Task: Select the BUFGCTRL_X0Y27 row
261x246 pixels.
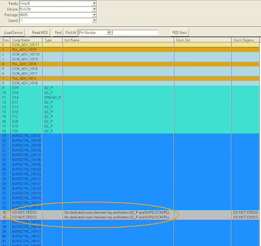Action: tap(130, 155)
